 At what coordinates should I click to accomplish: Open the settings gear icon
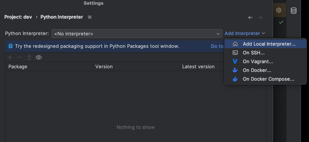(279, 10)
